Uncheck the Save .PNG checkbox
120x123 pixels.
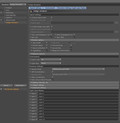(x=74, y=37)
